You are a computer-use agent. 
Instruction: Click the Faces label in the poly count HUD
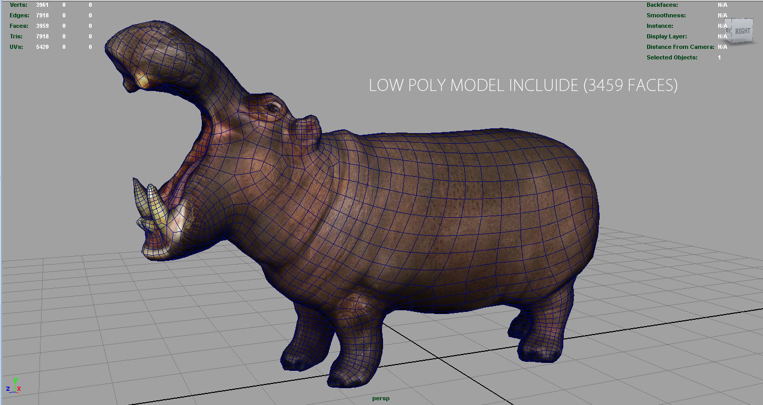click(x=18, y=26)
